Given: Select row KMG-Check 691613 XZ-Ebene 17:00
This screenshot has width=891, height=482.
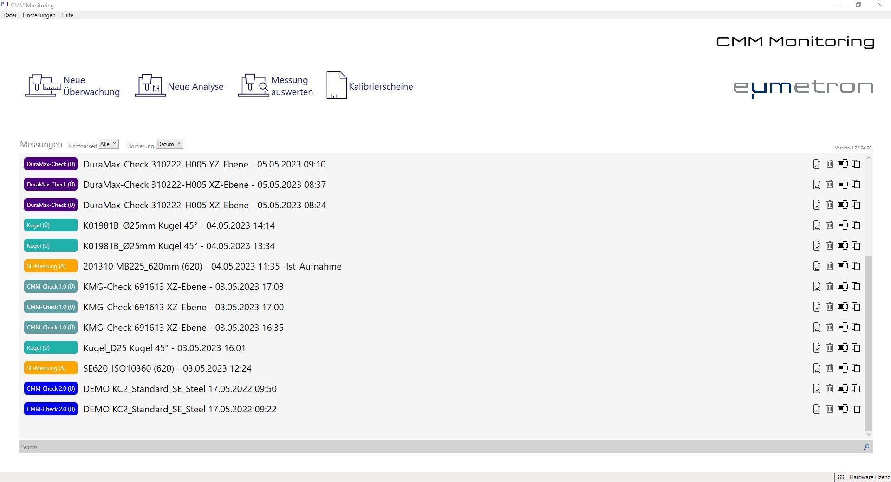Looking at the screenshot, I should (x=441, y=307).
